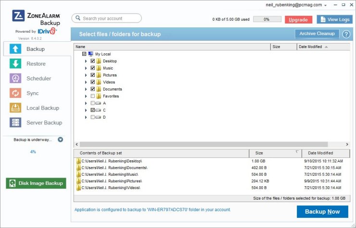Click the Server Backup rack icon
356x228 pixels.
point(15,122)
